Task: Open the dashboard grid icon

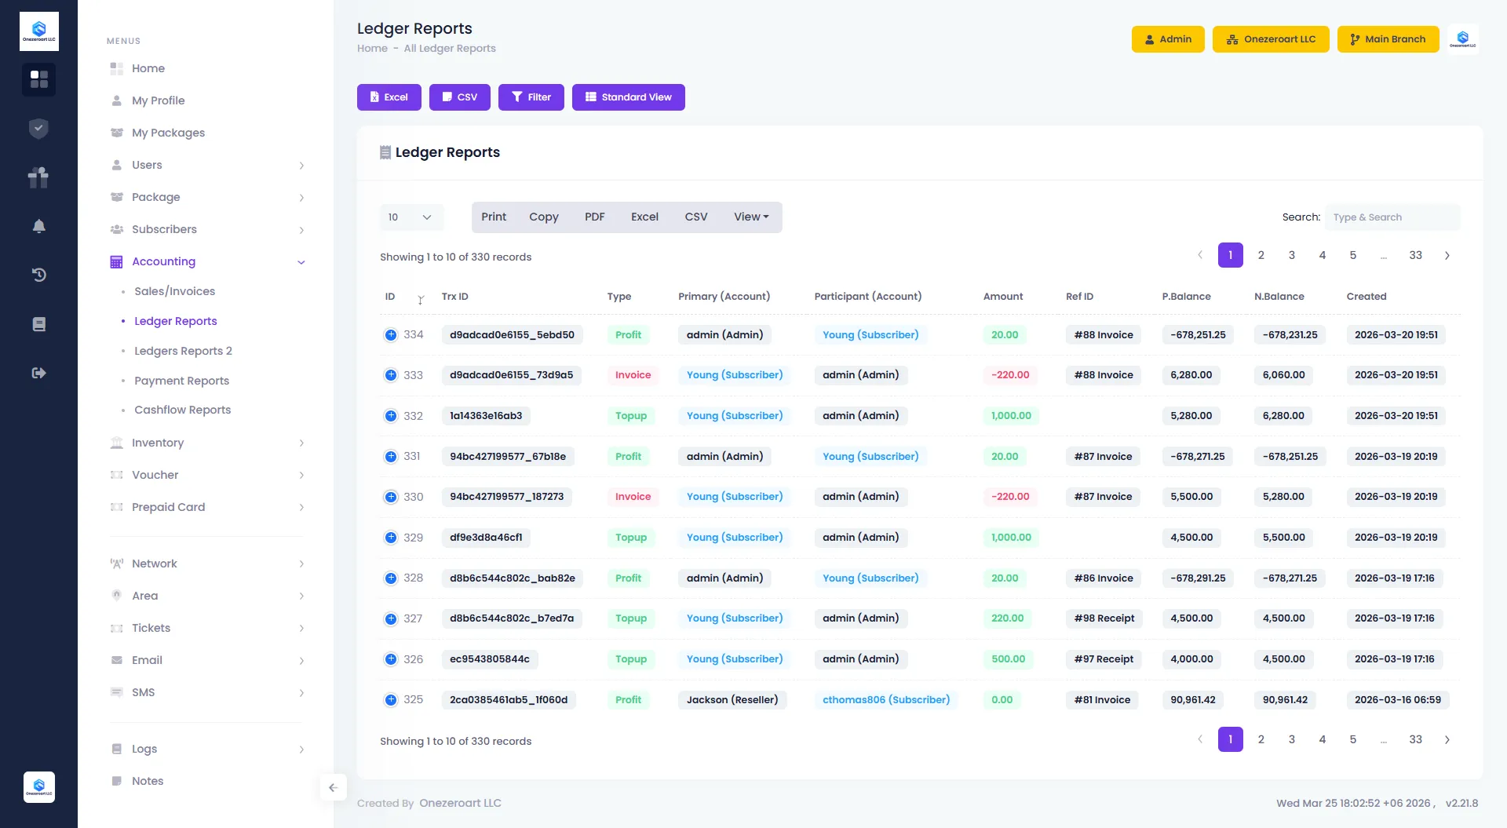Action: point(38,79)
